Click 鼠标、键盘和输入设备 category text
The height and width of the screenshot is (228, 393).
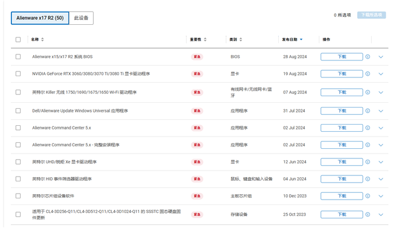(x=252, y=179)
